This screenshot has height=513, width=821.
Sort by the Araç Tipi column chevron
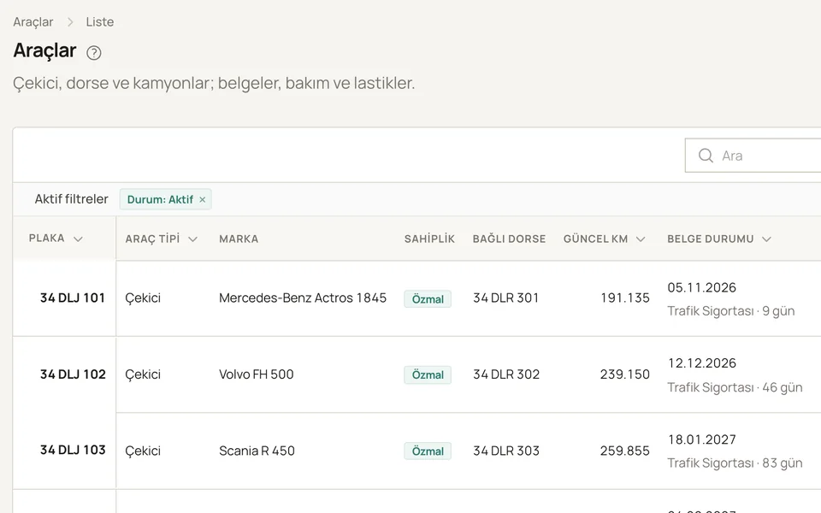coord(192,239)
